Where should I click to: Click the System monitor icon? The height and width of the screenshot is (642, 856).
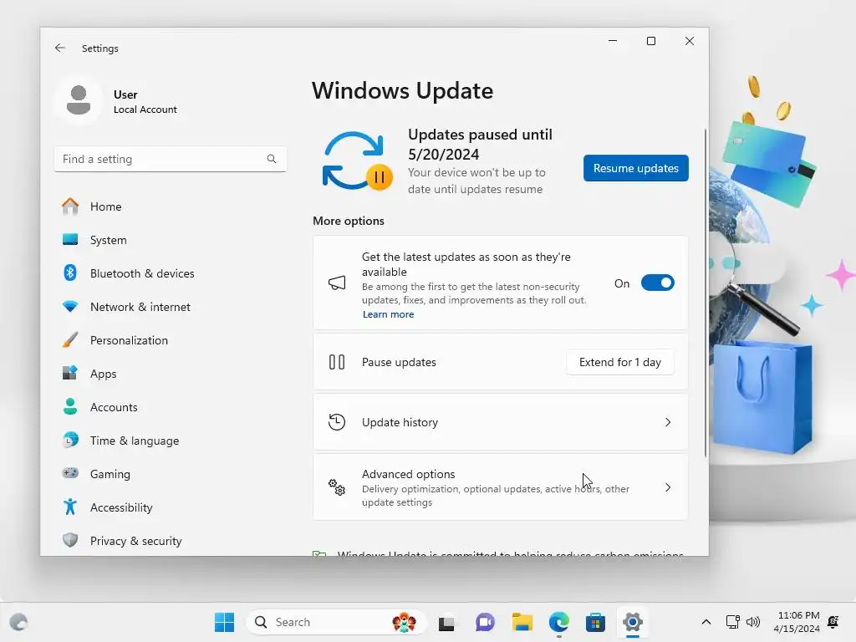point(70,240)
